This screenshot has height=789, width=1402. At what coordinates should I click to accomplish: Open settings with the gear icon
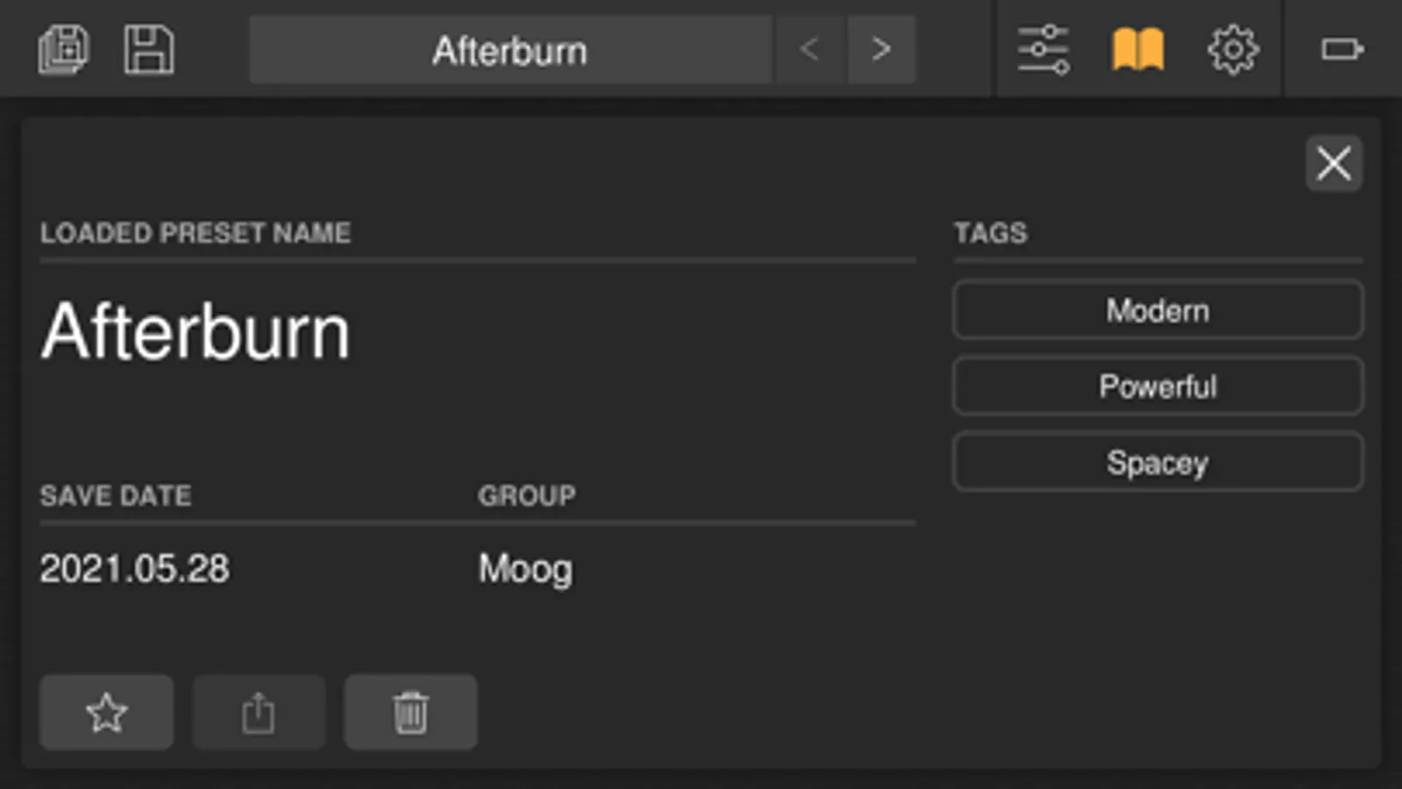coord(1233,49)
